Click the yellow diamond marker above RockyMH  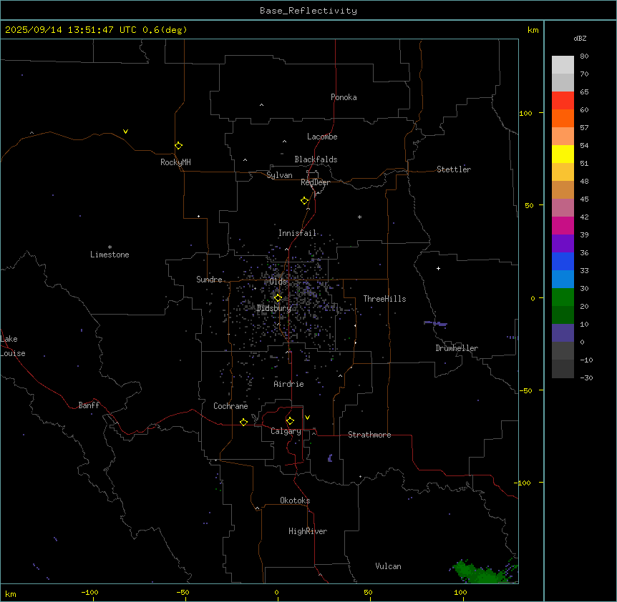pos(179,146)
